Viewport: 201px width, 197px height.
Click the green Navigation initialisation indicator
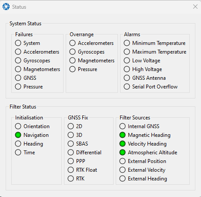[x=18, y=135]
